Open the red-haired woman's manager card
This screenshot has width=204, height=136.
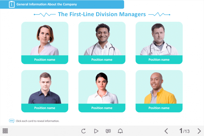click(45, 43)
